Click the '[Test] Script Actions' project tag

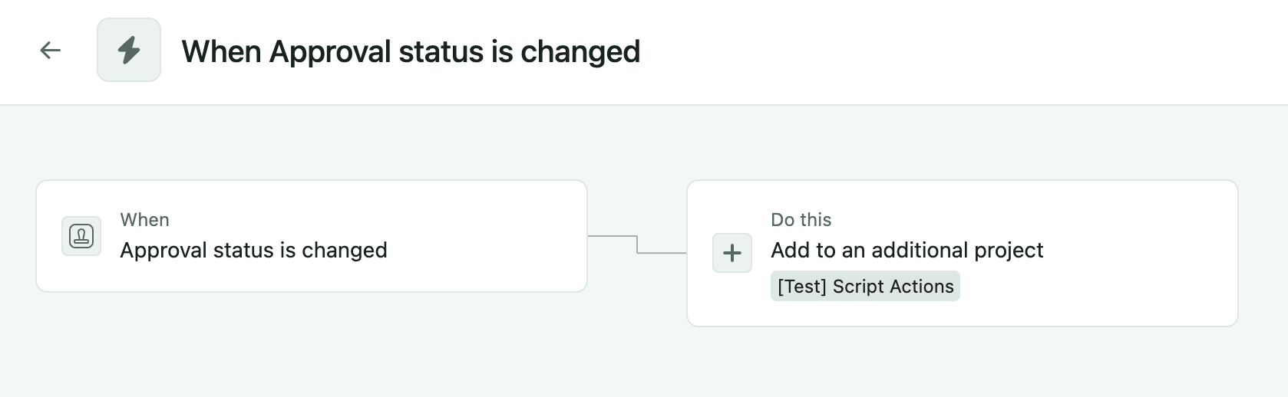click(x=865, y=287)
